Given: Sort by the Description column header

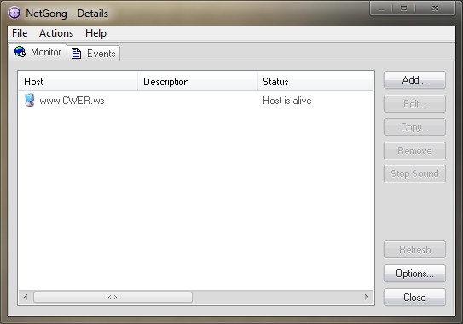Looking at the screenshot, I should point(197,82).
